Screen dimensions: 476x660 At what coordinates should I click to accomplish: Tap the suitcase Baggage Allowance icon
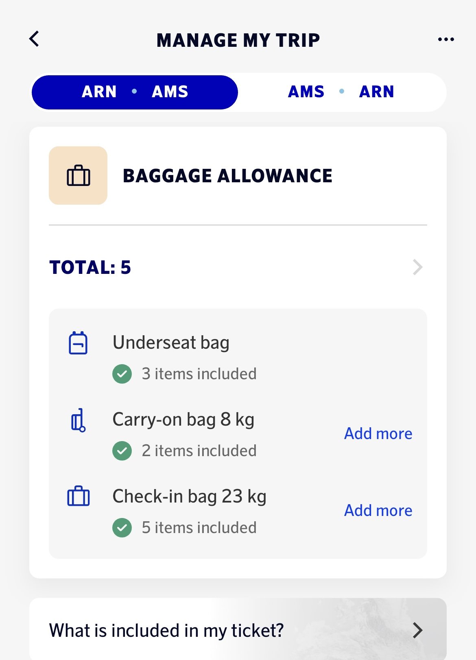pyautogui.click(x=78, y=175)
